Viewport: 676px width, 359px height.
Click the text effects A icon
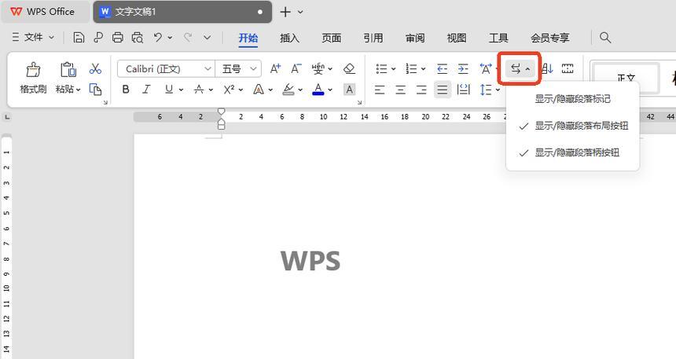pos(259,90)
